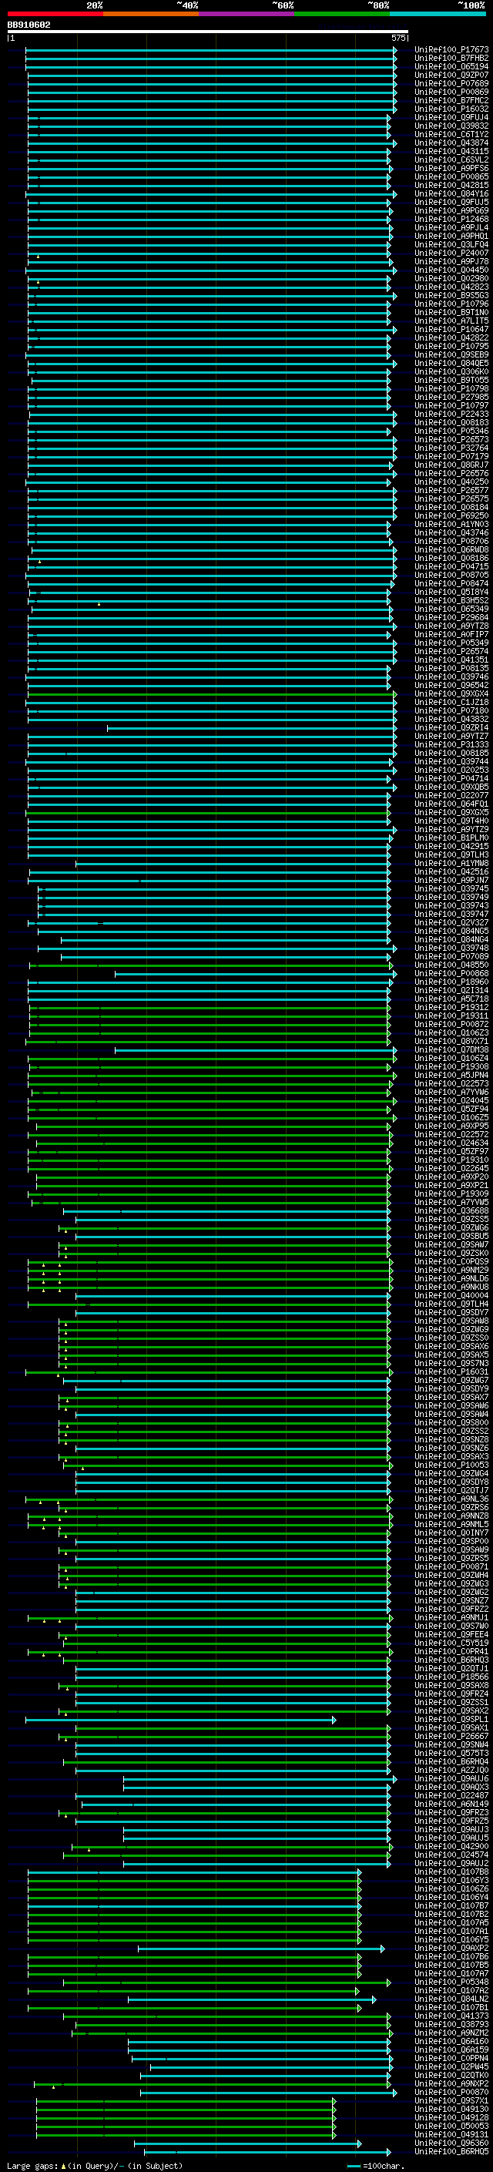
Task: Select hit UniRef100_Q84Y16
Action: point(451,194)
